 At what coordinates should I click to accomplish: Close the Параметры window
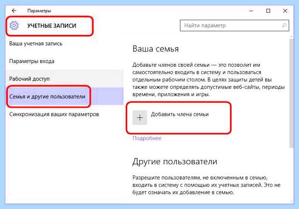coord(285,11)
